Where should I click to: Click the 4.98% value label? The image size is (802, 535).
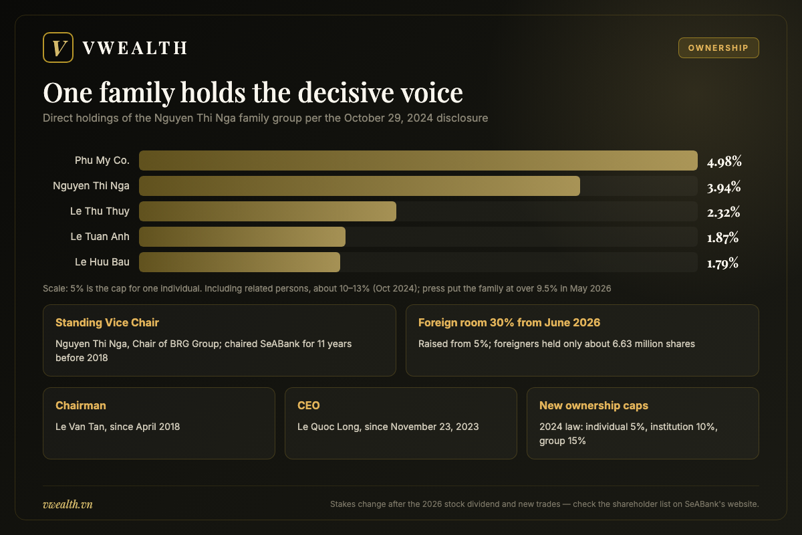(x=724, y=161)
